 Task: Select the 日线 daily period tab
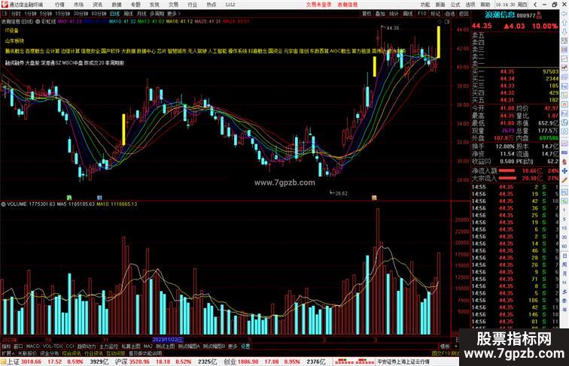click(x=114, y=14)
